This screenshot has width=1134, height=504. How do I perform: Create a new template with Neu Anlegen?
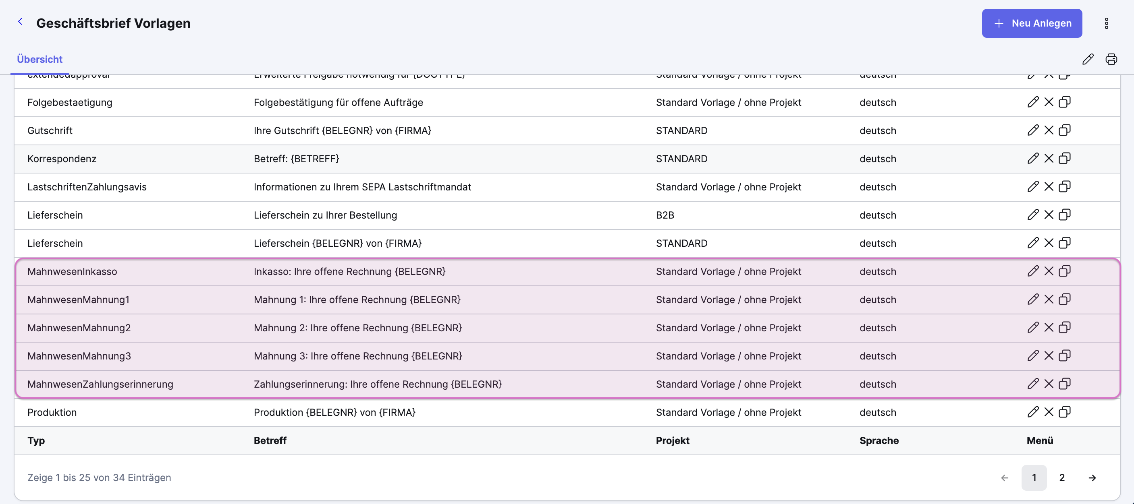(1031, 23)
